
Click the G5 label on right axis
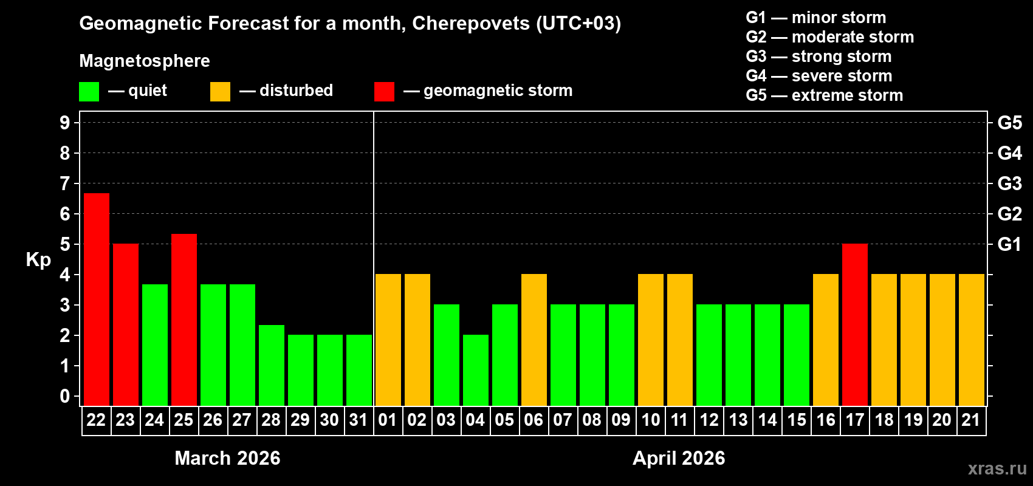1010,123
